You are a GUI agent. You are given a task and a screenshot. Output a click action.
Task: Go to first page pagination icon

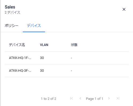pyautogui.click(x=71, y=98)
